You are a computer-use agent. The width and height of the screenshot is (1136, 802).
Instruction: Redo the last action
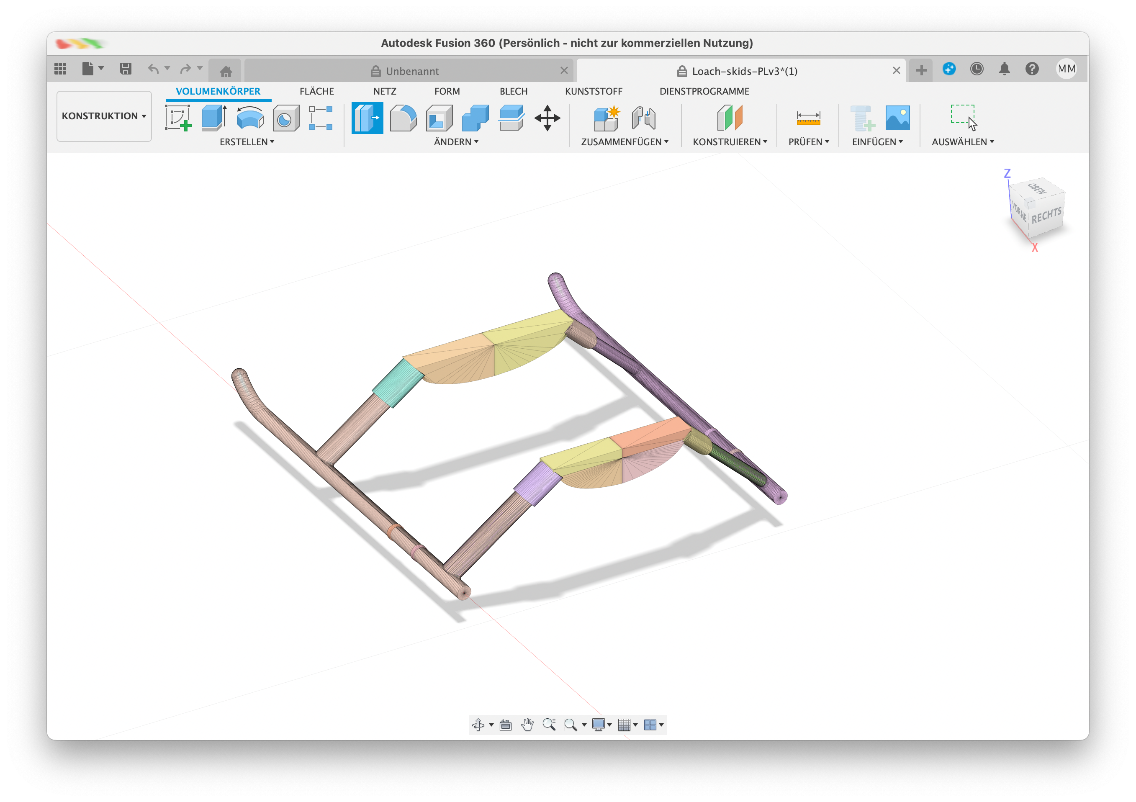tap(185, 69)
